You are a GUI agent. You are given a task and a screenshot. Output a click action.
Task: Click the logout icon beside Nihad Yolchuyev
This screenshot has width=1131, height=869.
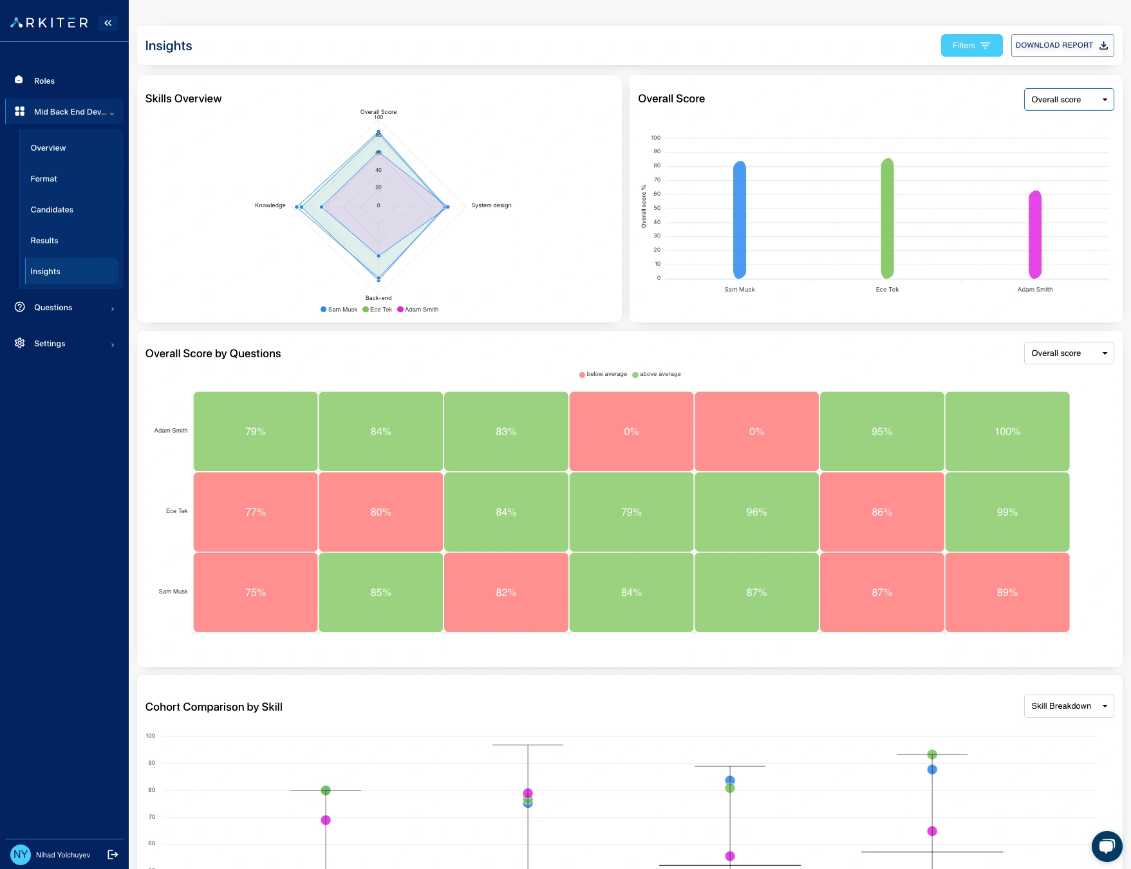click(113, 854)
